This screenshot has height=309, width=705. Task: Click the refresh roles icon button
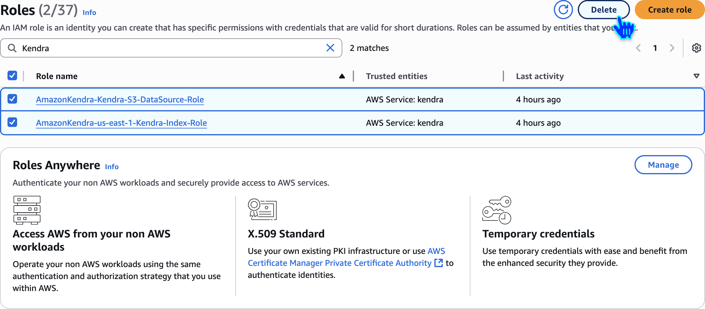click(563, 10)
